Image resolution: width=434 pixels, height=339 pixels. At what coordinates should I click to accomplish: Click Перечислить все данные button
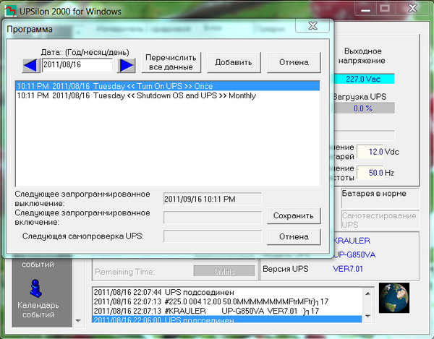tap(171, 62)
